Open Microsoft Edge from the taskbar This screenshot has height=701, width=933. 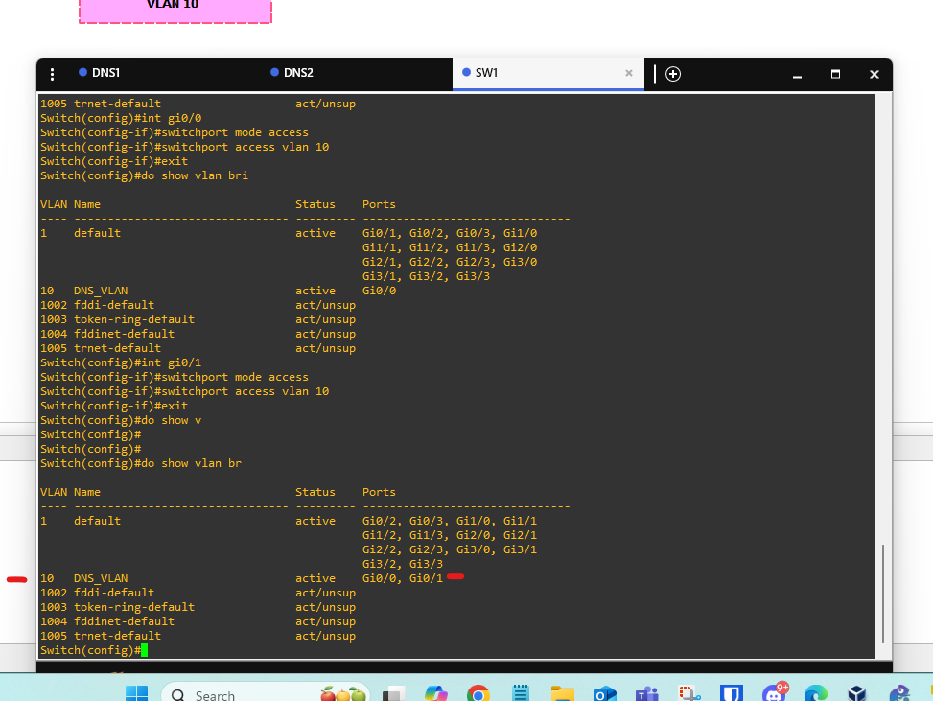(x=816, y=694)
